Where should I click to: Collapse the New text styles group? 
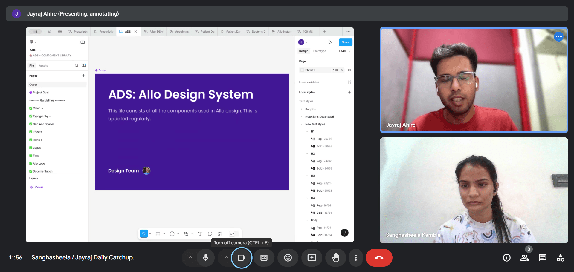pos(301,124)
